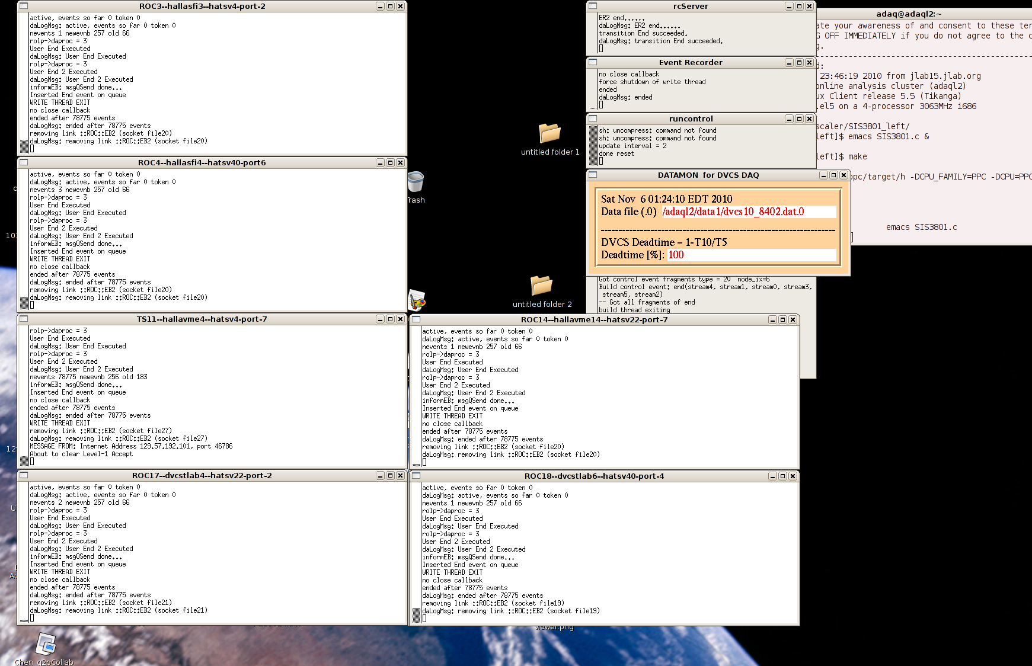Focus the adaq@adaql2 terminal title bar
1032x666 pixels.
tap(924, 14)
